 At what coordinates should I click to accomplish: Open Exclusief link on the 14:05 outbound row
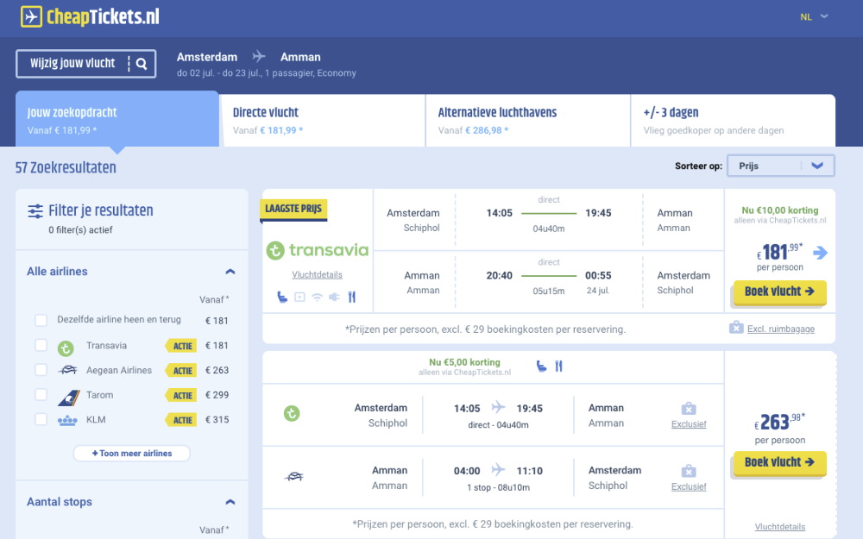(689, 424)
